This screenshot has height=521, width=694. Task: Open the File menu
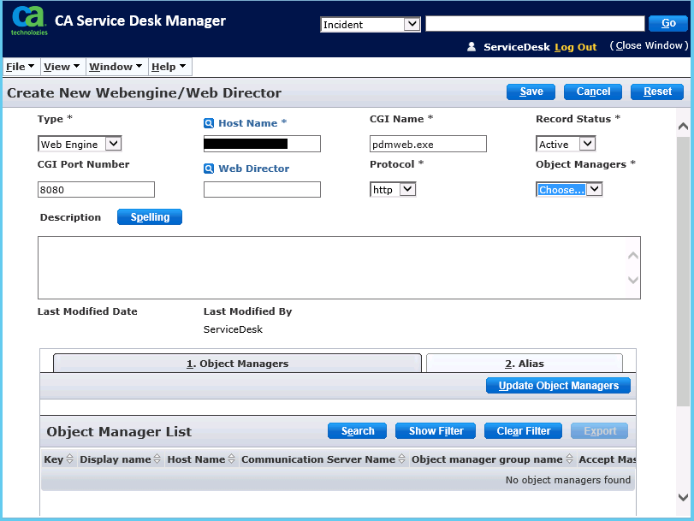(x=20, y=67)
